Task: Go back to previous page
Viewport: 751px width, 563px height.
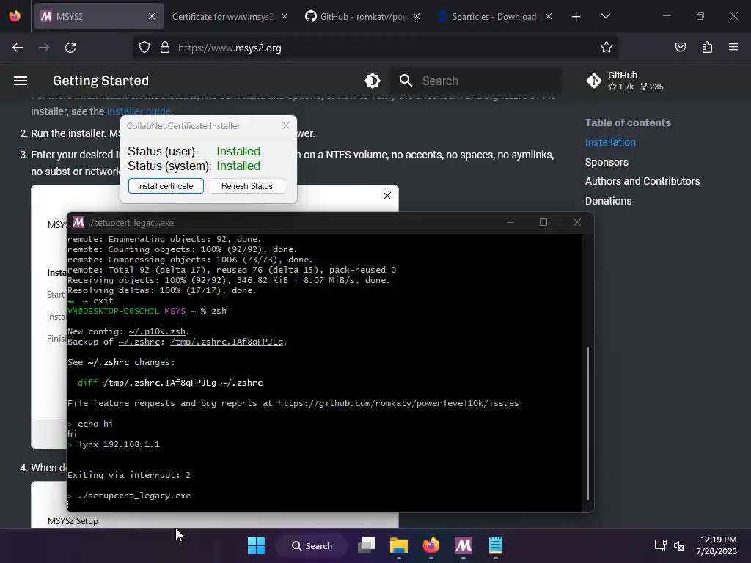Action: click(18, 48)
